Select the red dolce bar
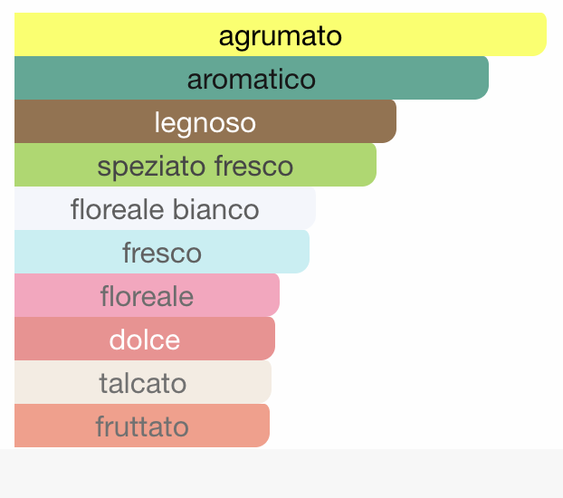 point(145,339)
